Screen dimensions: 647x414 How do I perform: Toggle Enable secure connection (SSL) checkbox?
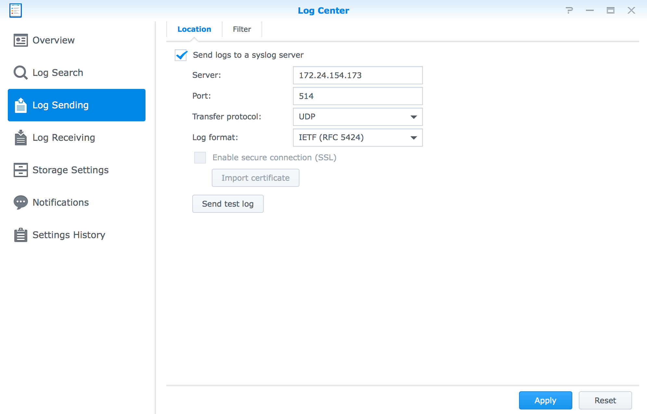pos(200,158)
